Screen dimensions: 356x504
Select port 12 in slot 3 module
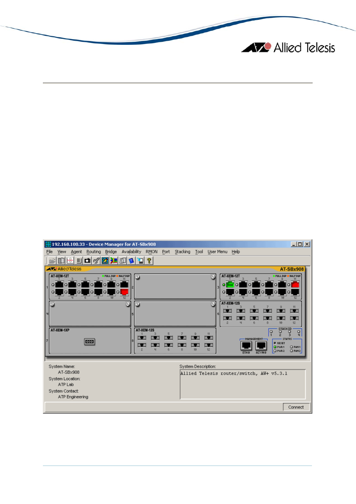pos(295,292)
